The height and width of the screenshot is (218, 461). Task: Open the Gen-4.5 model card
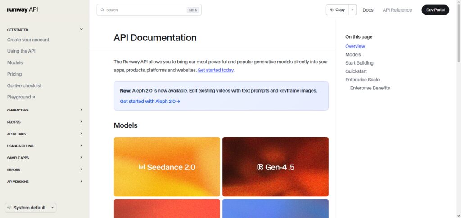pos(276,167)
